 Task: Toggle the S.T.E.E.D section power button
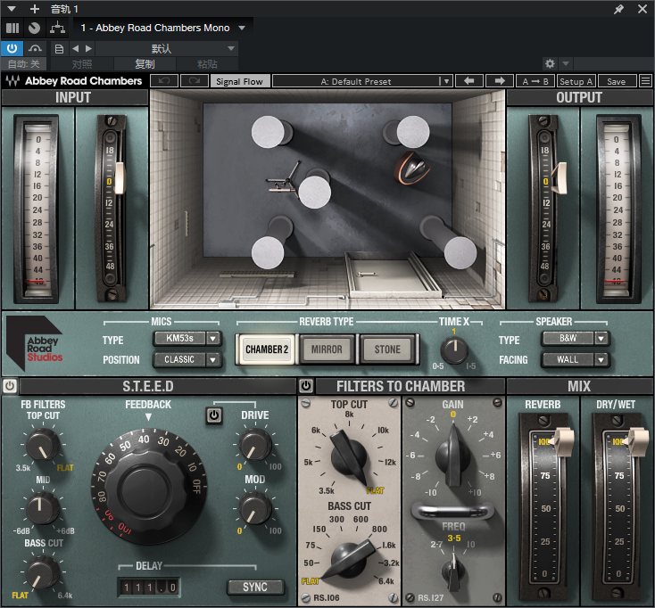coord(10,386)
